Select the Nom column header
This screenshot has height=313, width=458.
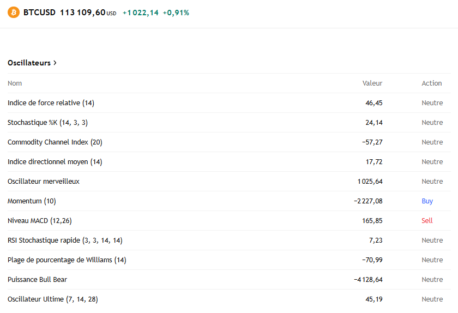(x=15, y=83)
